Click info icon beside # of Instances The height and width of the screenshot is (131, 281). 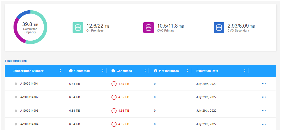coord(155,71)
